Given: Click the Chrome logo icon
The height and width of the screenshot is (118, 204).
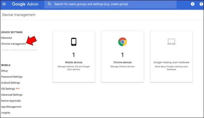Looking at the screenshot, I should 122,42.
